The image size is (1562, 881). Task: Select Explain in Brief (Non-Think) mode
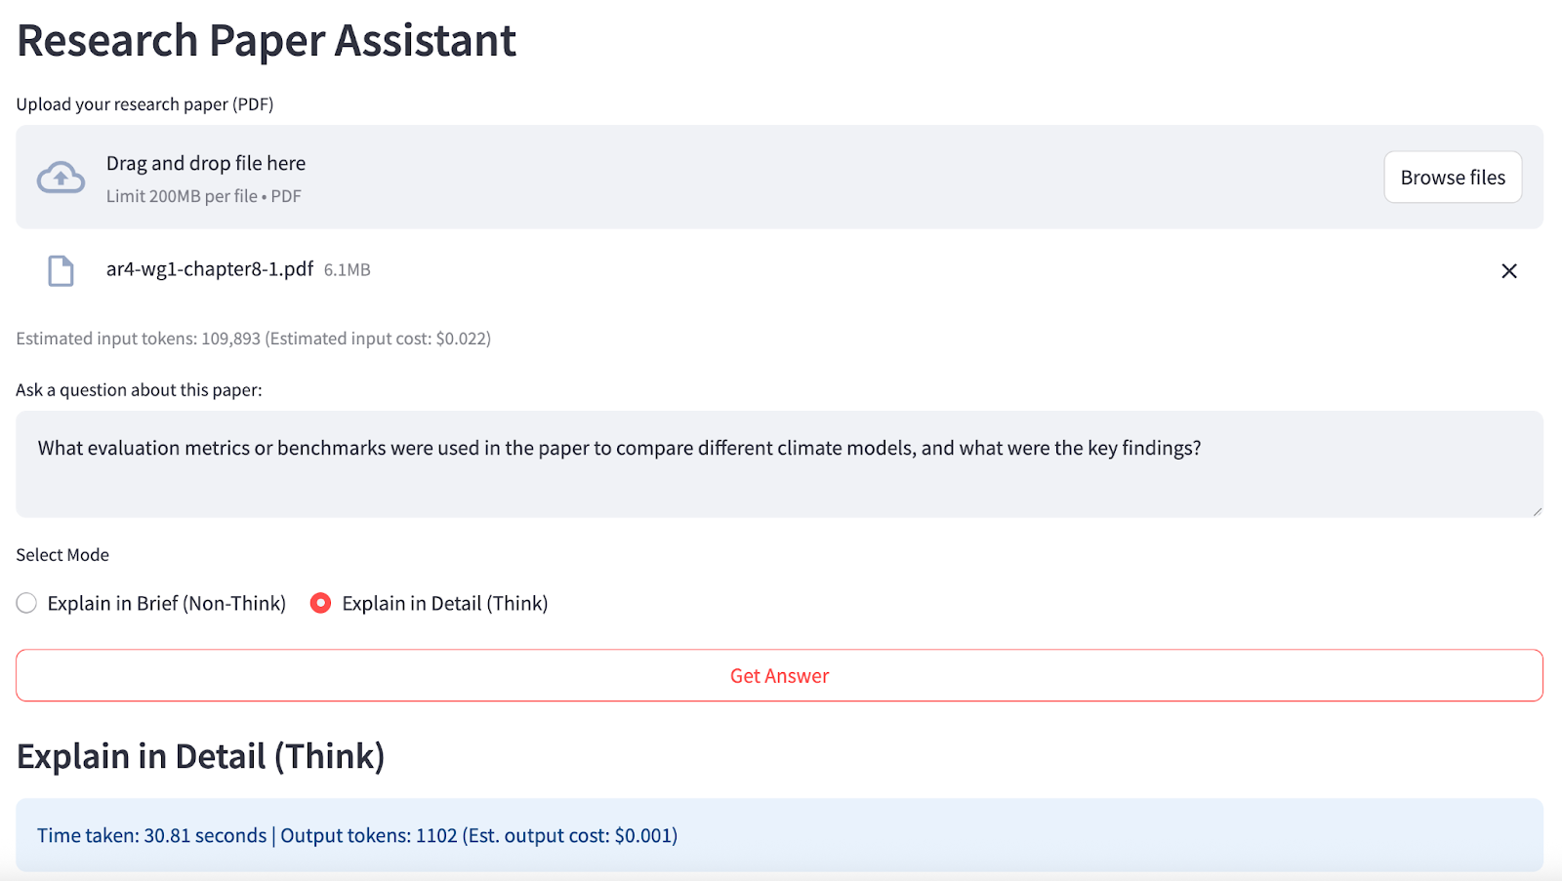point(26,603)
